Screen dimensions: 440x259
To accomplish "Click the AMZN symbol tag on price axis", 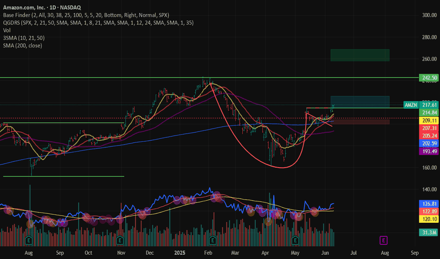I will pyautogui.click(x=411, y=105).
